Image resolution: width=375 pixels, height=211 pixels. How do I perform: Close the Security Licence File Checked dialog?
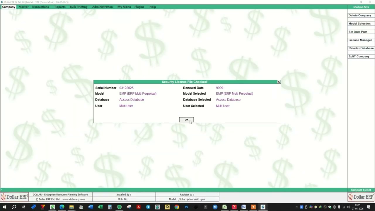pos(279,82)
